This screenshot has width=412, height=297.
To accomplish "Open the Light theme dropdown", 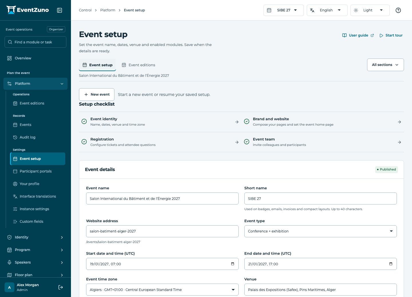I will 370,10.
